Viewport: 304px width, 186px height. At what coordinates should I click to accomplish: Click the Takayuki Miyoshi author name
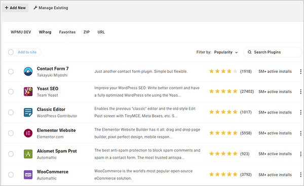point(52,75)
